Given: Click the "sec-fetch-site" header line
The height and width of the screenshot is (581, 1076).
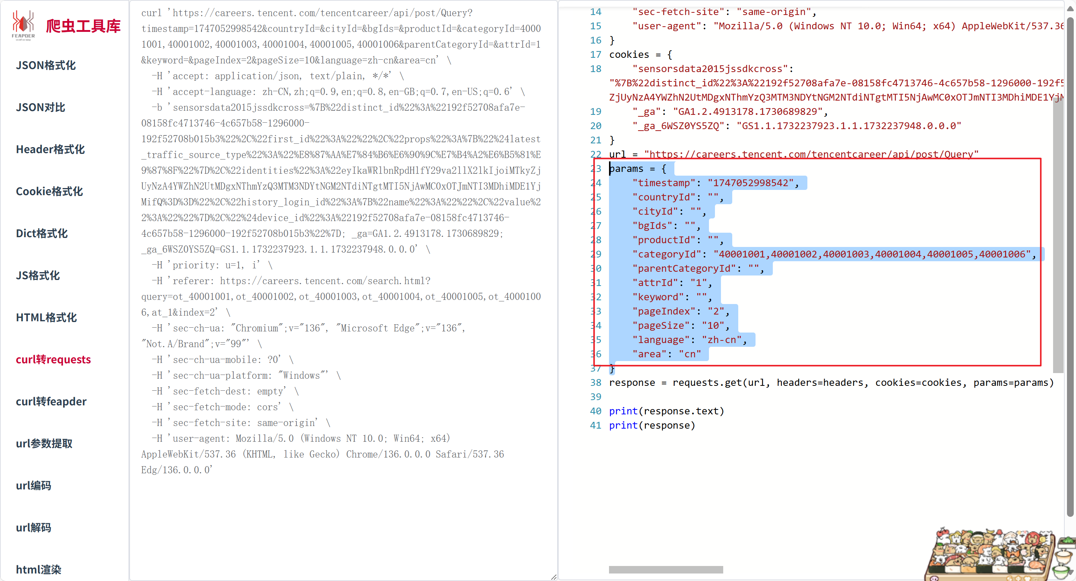Looking at the screenshot, I should click(724, 12).
